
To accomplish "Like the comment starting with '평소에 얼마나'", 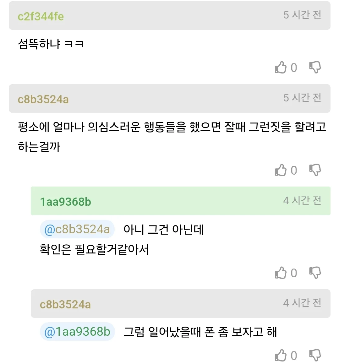I will (281, 170).
